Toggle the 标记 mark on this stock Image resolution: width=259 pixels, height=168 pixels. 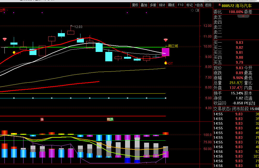coord(189,5)
